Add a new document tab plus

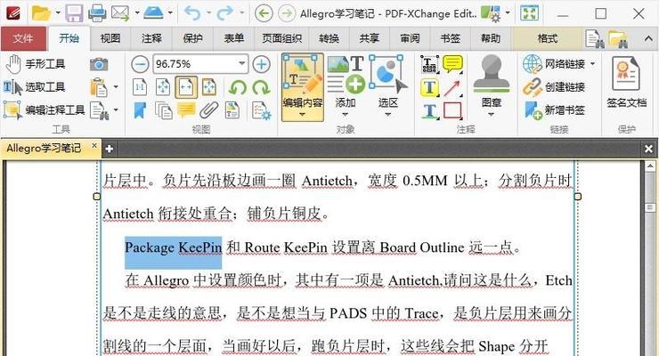[110, 149]
